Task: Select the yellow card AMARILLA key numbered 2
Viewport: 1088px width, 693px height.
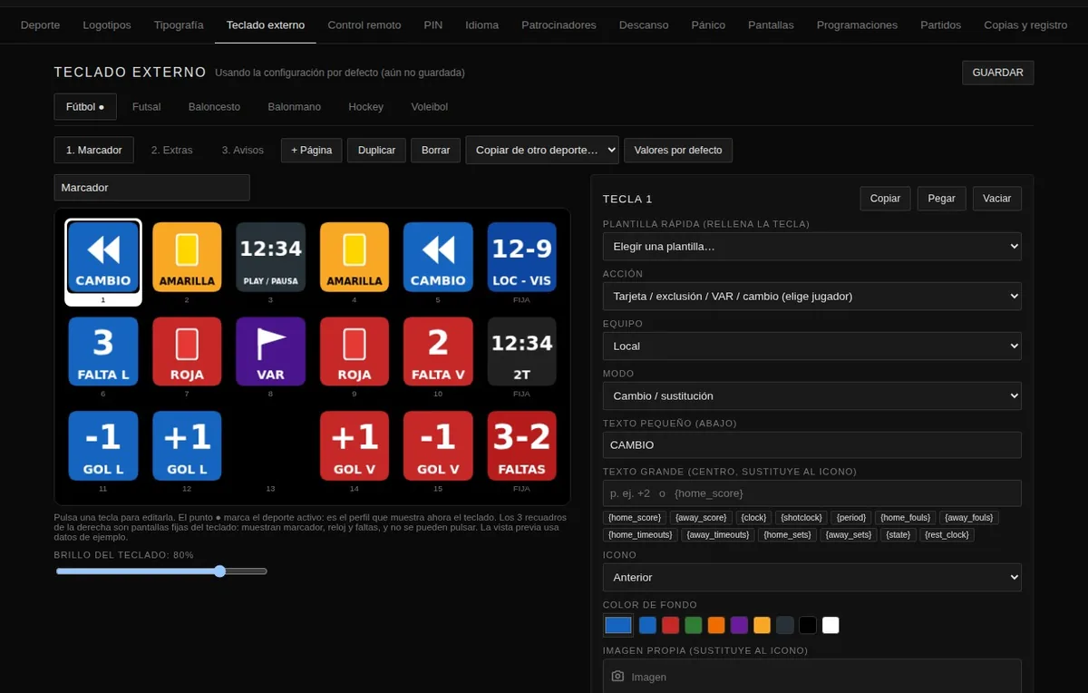Action: click(x=187, y=258)
